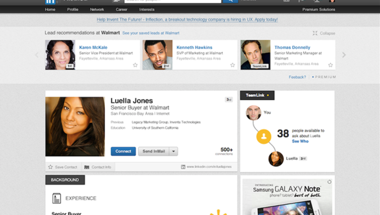Open the Home menu

tap(50, 9)
